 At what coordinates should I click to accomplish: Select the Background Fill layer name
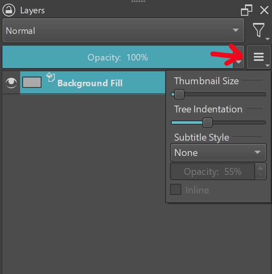(x=90, y=83)
